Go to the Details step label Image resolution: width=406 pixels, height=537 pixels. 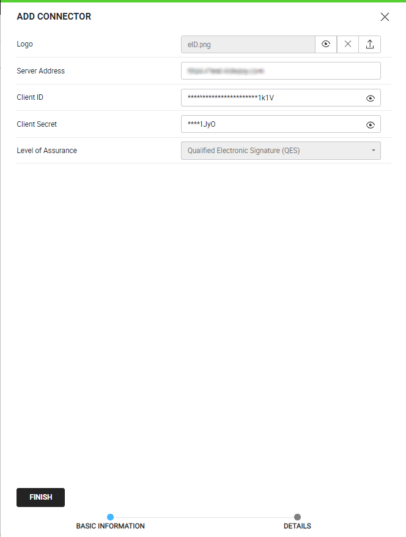click(x=297, y=526)
